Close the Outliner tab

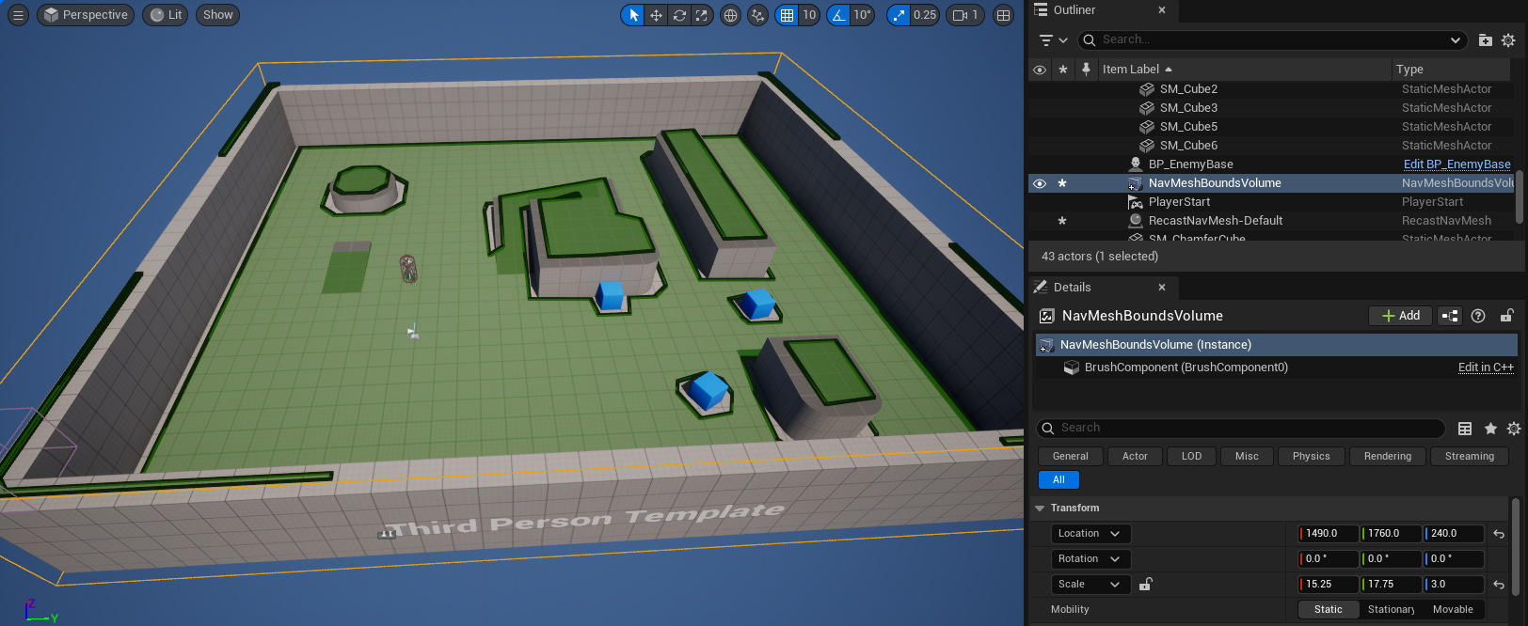point(1162,10)
